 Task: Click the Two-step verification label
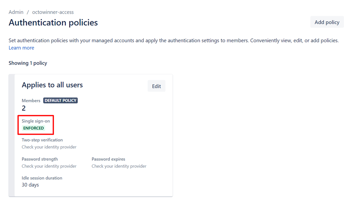click(42, 140)
